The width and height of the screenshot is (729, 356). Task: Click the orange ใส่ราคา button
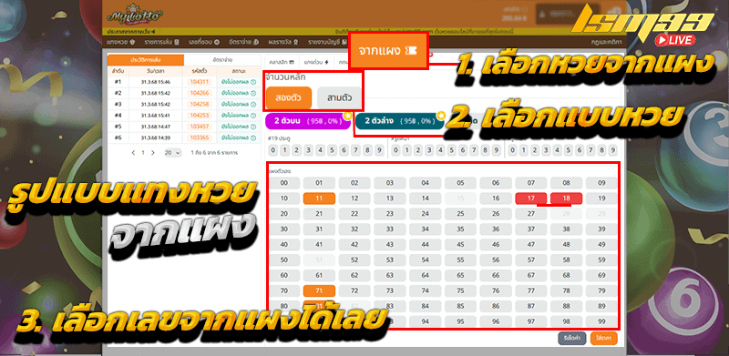[x=604, y=339]
